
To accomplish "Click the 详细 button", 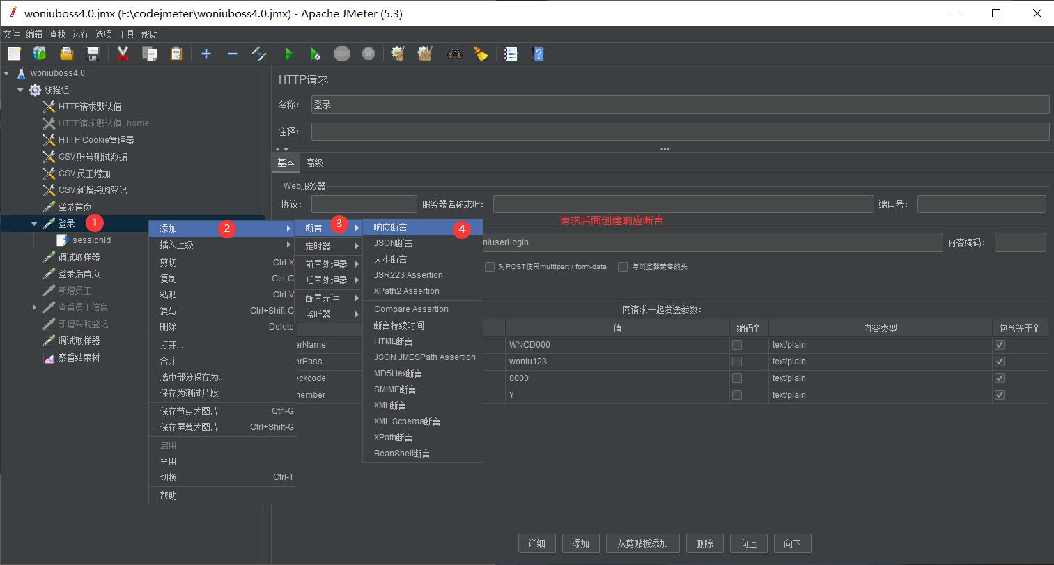I will point(536,543).
